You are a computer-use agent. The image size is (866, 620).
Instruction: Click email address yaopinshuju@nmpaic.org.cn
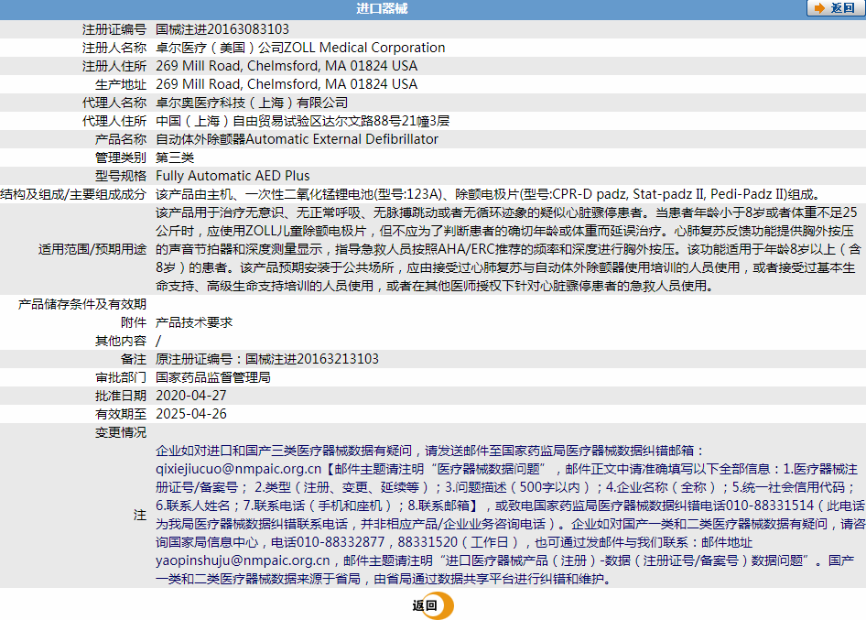coord(243,560)
